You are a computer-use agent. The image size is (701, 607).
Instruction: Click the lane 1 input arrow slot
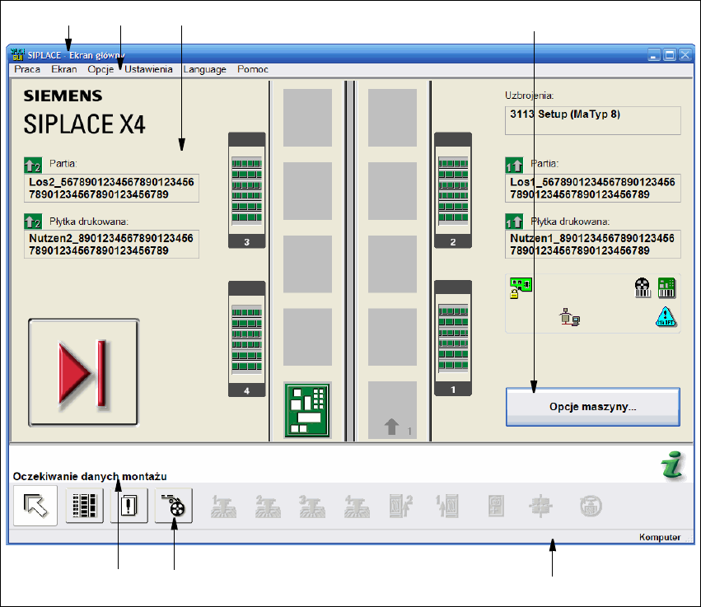tap(393, 410)
